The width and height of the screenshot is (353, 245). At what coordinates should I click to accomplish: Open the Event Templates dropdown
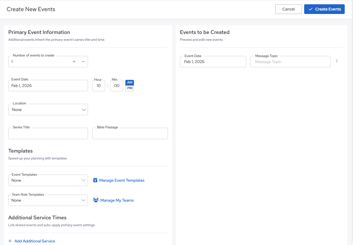click(48, 180)
